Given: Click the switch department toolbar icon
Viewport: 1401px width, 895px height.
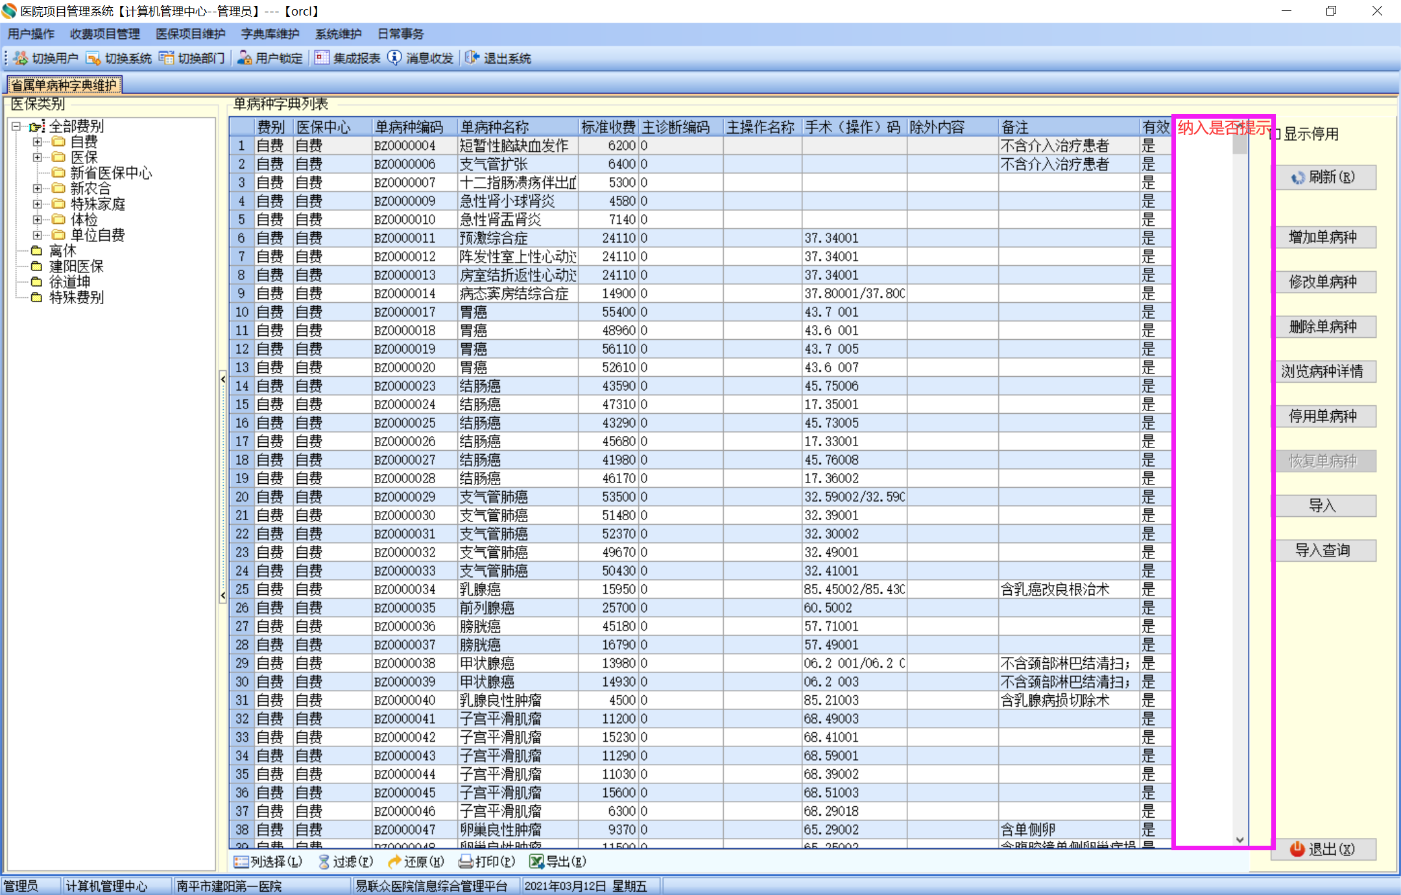Looking at the screenshot, I should [x=167, y=58].
